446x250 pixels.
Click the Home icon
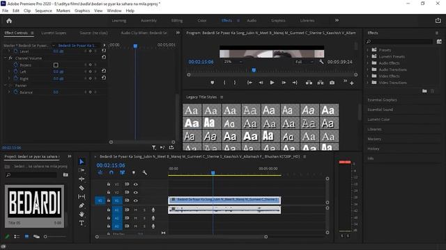click(9, 21)
